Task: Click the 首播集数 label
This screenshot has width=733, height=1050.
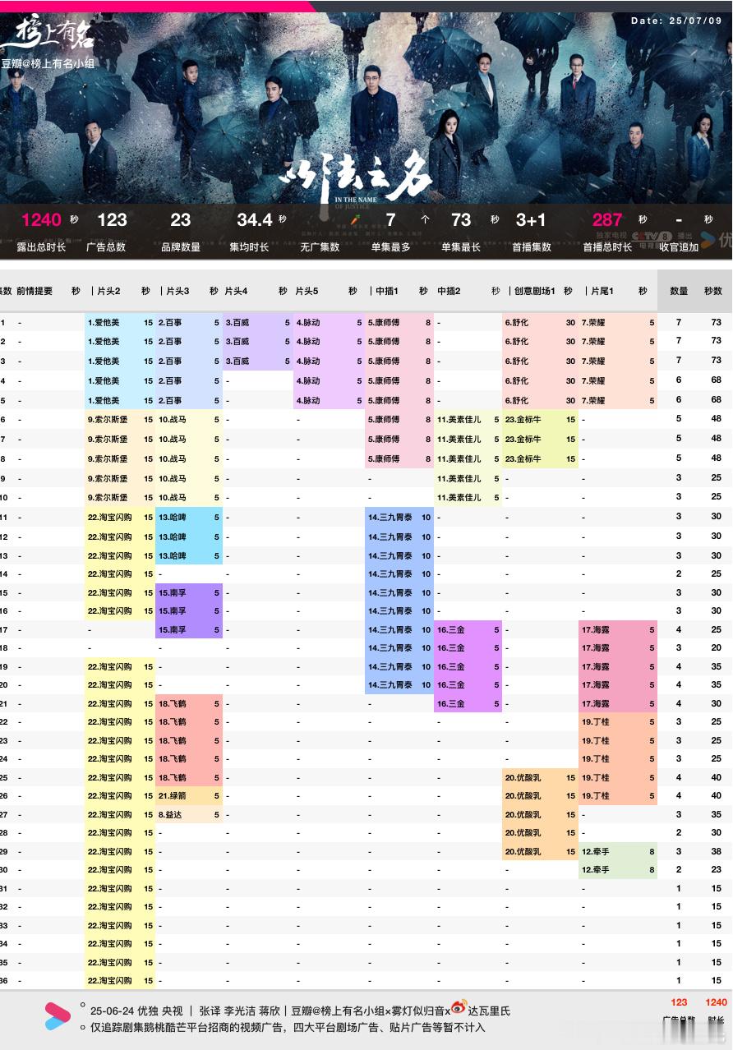Action: pos(532,246)
